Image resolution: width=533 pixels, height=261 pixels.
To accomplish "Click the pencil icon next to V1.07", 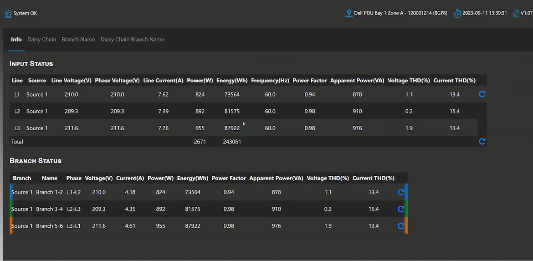I will (516, 14).
